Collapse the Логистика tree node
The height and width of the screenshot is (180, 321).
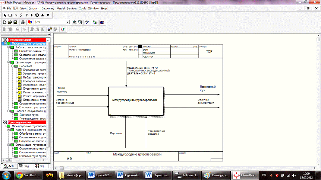tap(12, 66)
